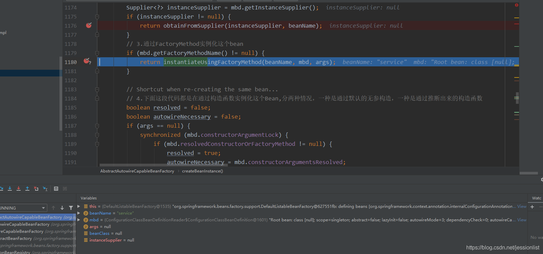Add a new watch with the plus icon
Screen dimensions: 543x254
tap(532, 207)
